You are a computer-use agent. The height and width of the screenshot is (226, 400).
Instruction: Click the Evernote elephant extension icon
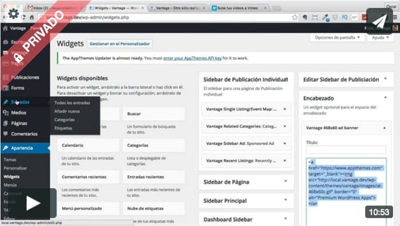point(305,17)
